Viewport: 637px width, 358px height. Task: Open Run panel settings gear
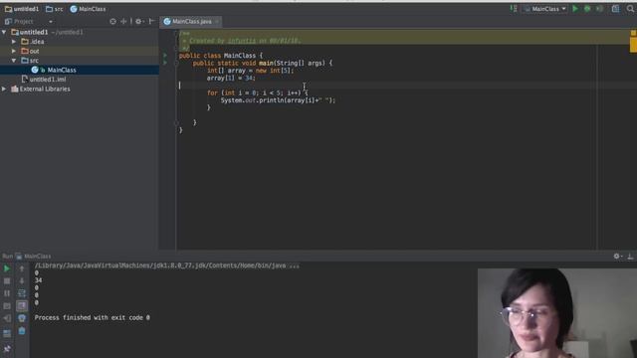[x=617, y=257]
